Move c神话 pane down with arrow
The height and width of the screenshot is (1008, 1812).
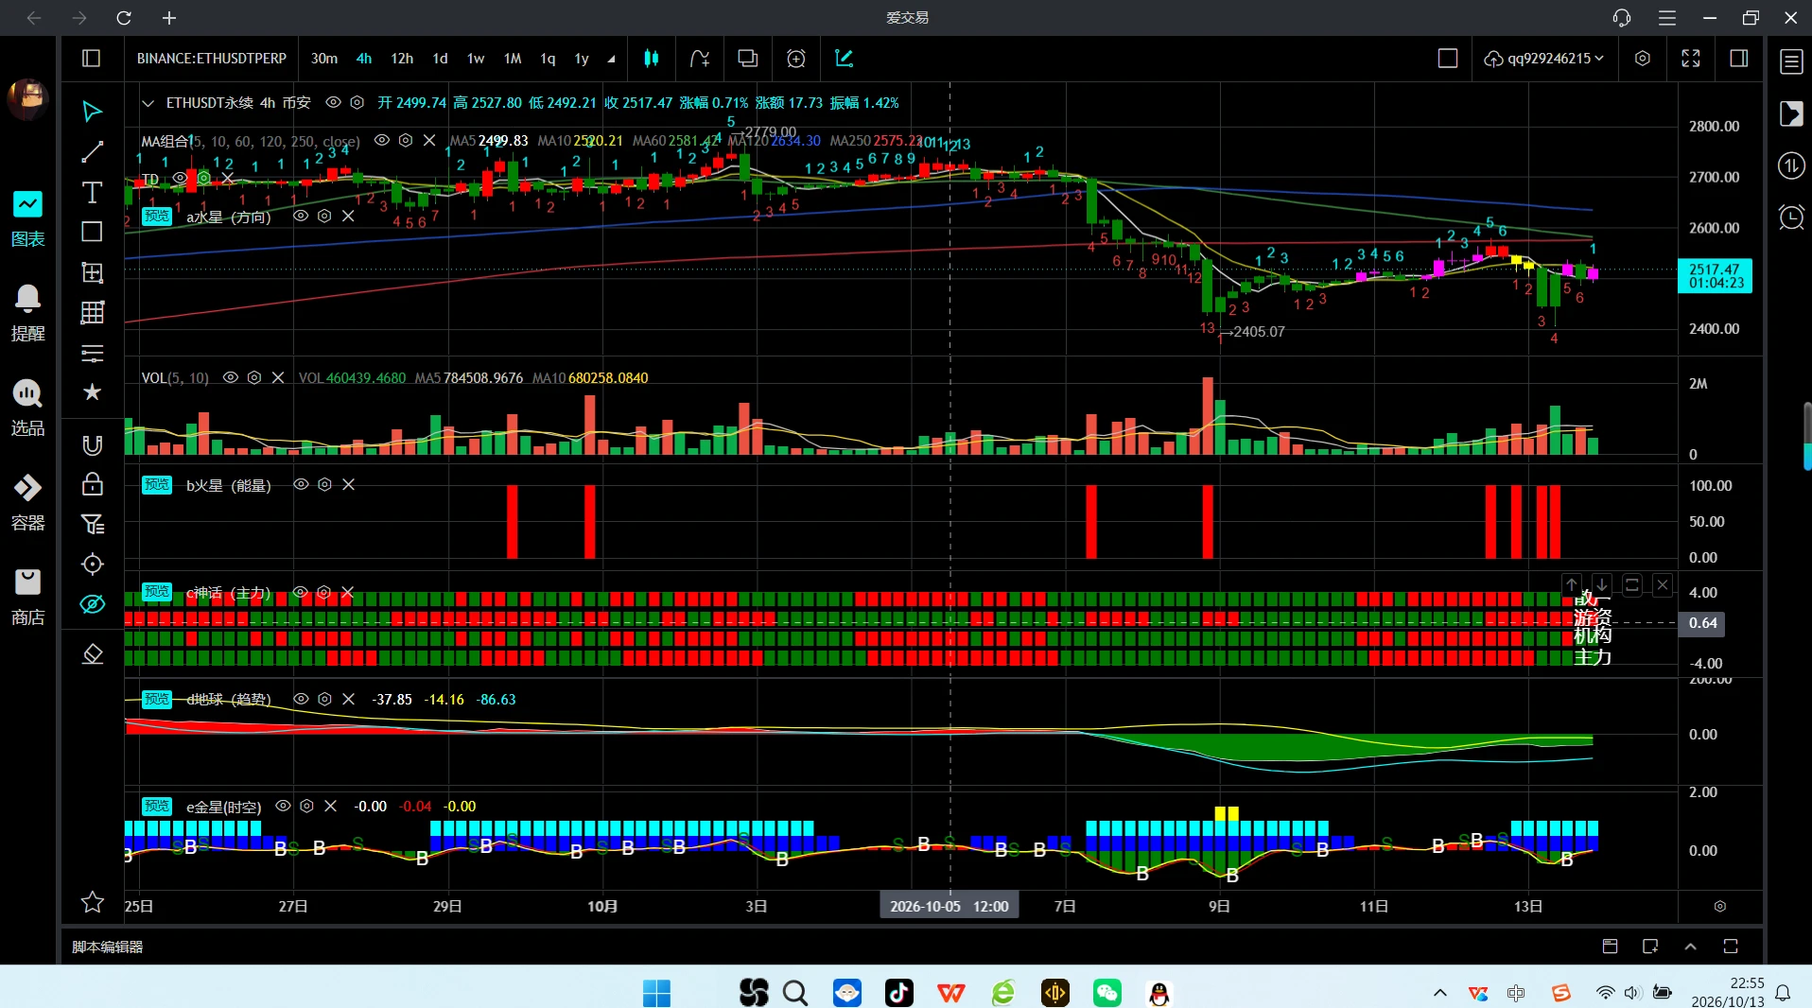[x=1602, y=585]
